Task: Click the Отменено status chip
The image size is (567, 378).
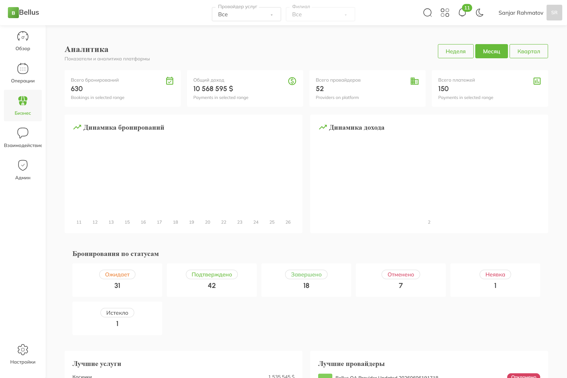Action: [x=401, y=274]
